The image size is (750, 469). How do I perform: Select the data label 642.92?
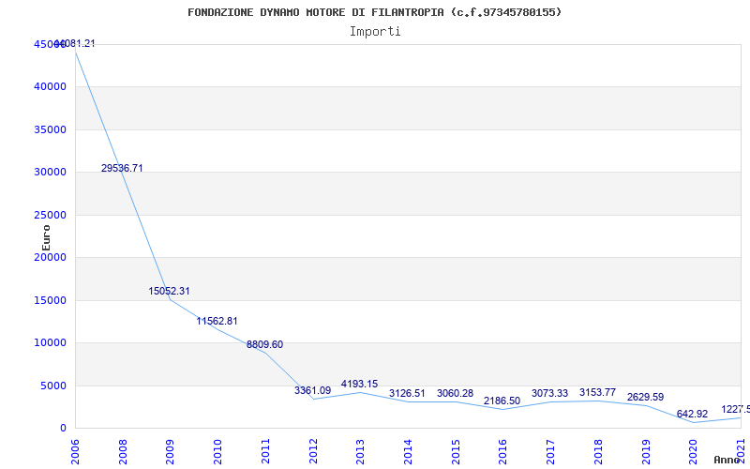692,415
